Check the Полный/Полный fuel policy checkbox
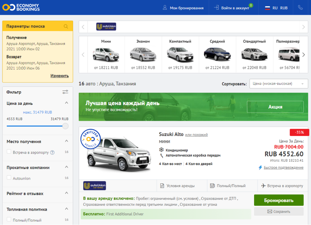311x225 pixels. tap(9, 219)
